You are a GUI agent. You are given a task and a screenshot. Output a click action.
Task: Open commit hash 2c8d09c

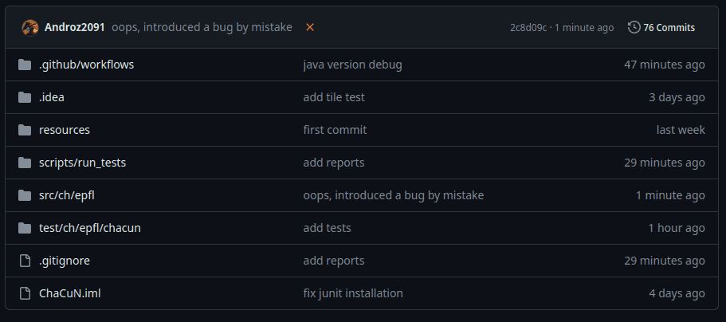click(x=528, y=28)
